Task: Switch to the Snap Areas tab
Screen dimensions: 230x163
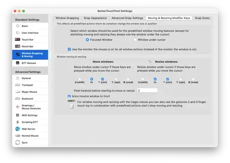Action: (x=202, y=18)
